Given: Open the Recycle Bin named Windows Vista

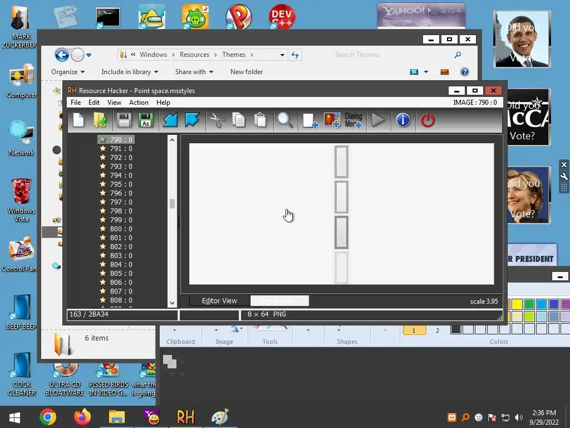Looking at the screenshot, I should pyautogui.click(x=21, y=200).
